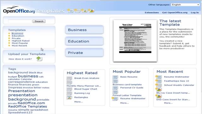Click the Log in link
This screenshot has height=114, width=202.
[195, 13]
